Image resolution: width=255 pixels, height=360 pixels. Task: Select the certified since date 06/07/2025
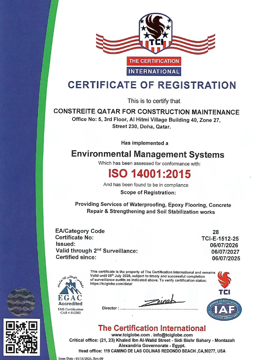point(226,259)
